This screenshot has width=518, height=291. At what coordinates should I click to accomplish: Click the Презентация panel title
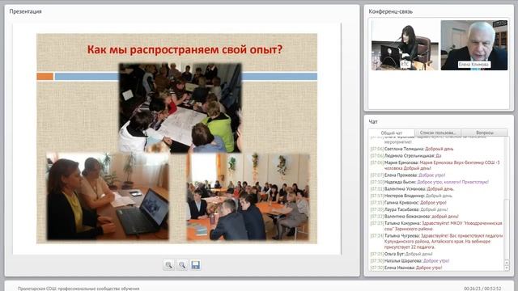(25, 11)
